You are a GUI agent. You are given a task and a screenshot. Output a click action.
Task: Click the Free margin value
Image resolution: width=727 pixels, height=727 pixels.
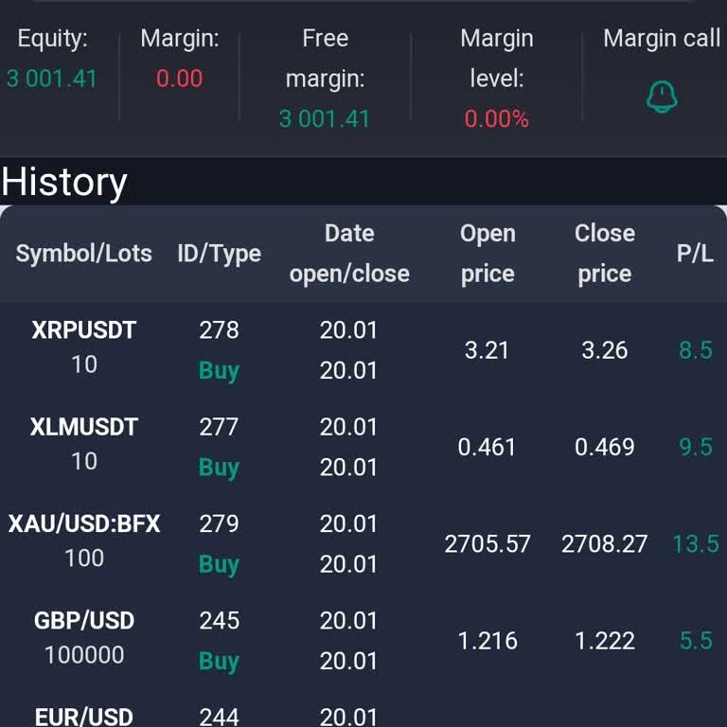[x=325, y=119]
